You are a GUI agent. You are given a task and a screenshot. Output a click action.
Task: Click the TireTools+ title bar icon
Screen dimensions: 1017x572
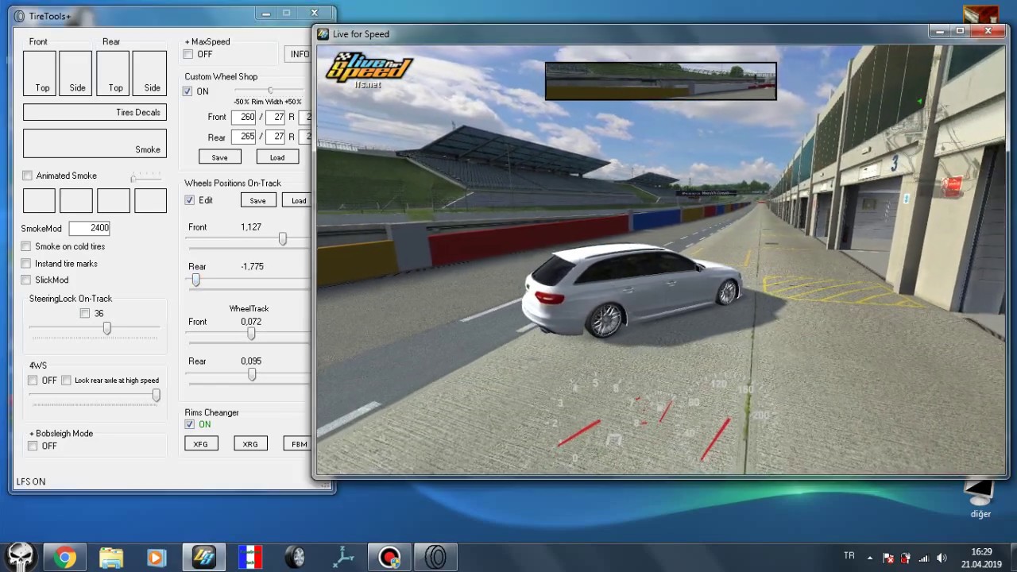pyautogui.click(x=20, y=16)
